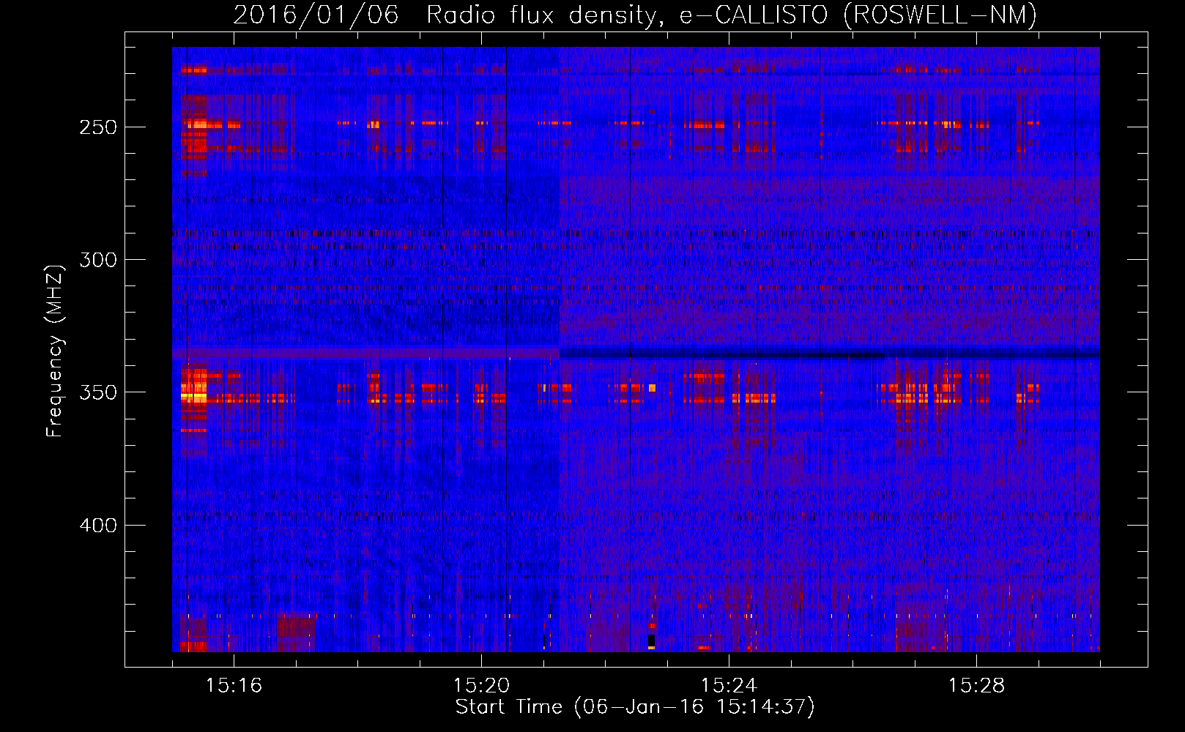Click the 15:16 time tick label
1185x732 pixels.
click(234, 686)
